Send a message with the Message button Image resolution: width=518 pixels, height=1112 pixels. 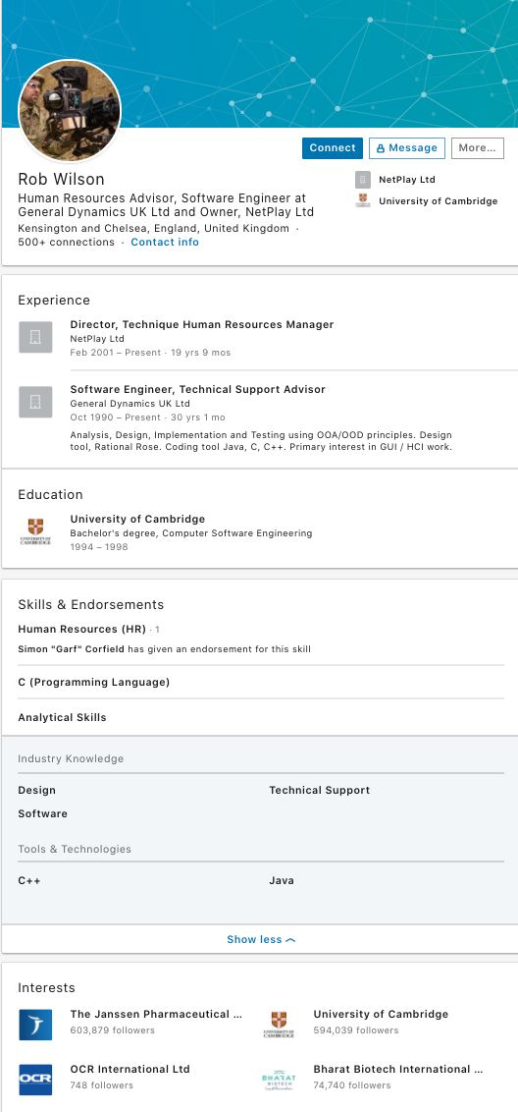click(407, 148)
